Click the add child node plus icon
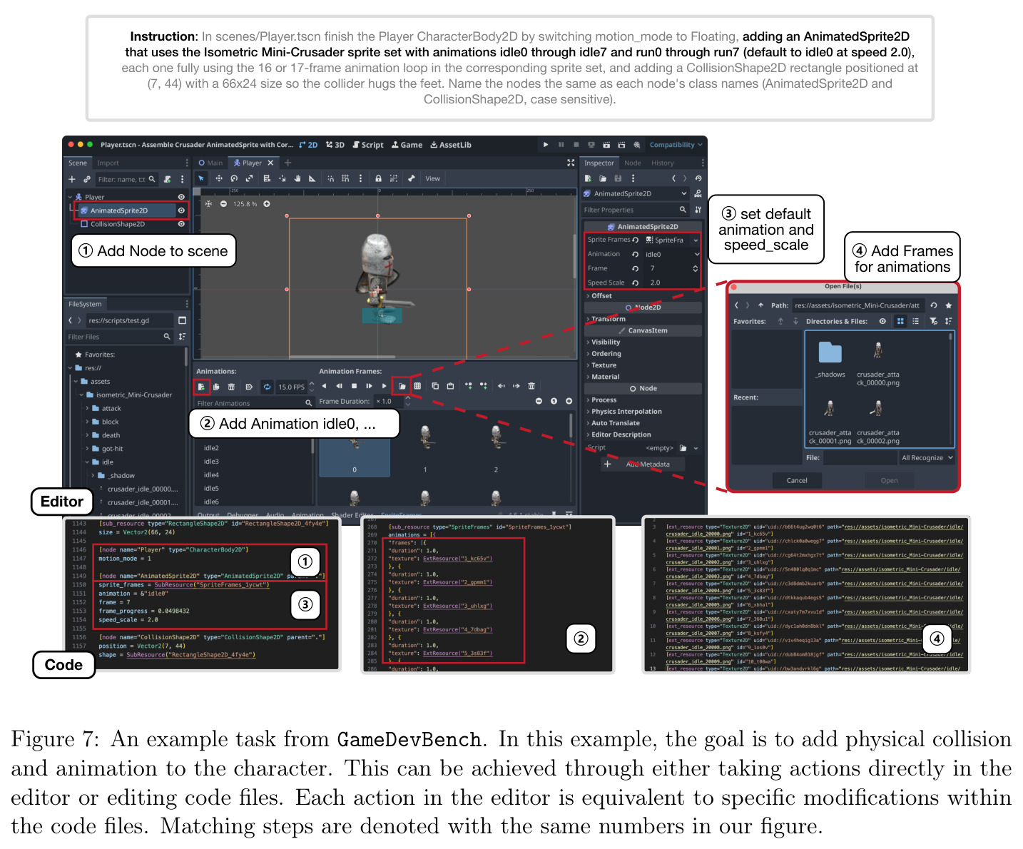This screenshot has height=849, width=1023. click(x=71, y=179)
